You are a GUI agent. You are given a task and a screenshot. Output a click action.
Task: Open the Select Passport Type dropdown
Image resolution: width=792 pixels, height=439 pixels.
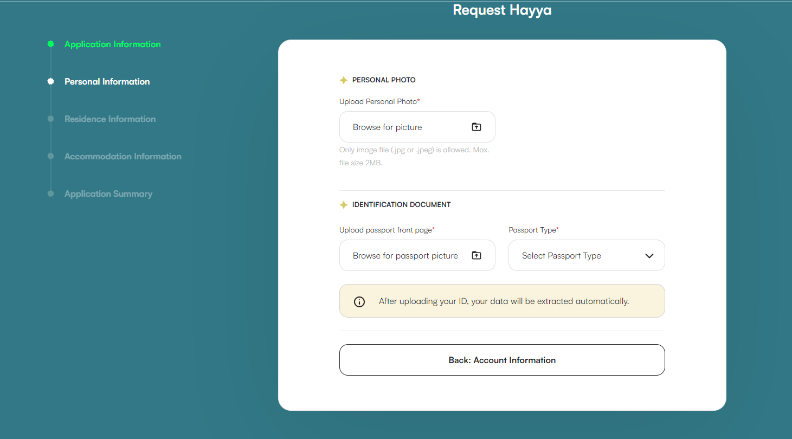point(587,255)
